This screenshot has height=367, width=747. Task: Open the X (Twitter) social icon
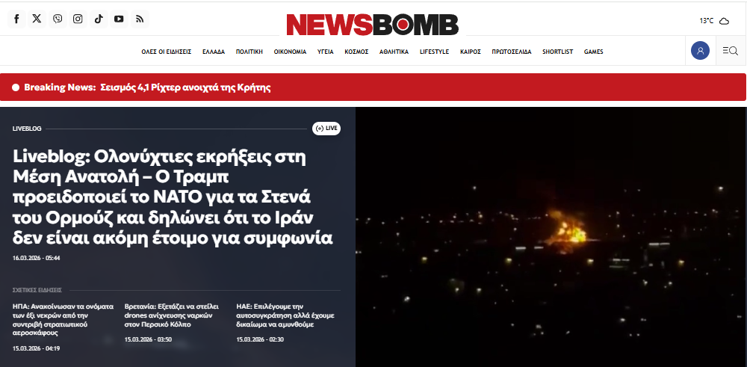37,19
